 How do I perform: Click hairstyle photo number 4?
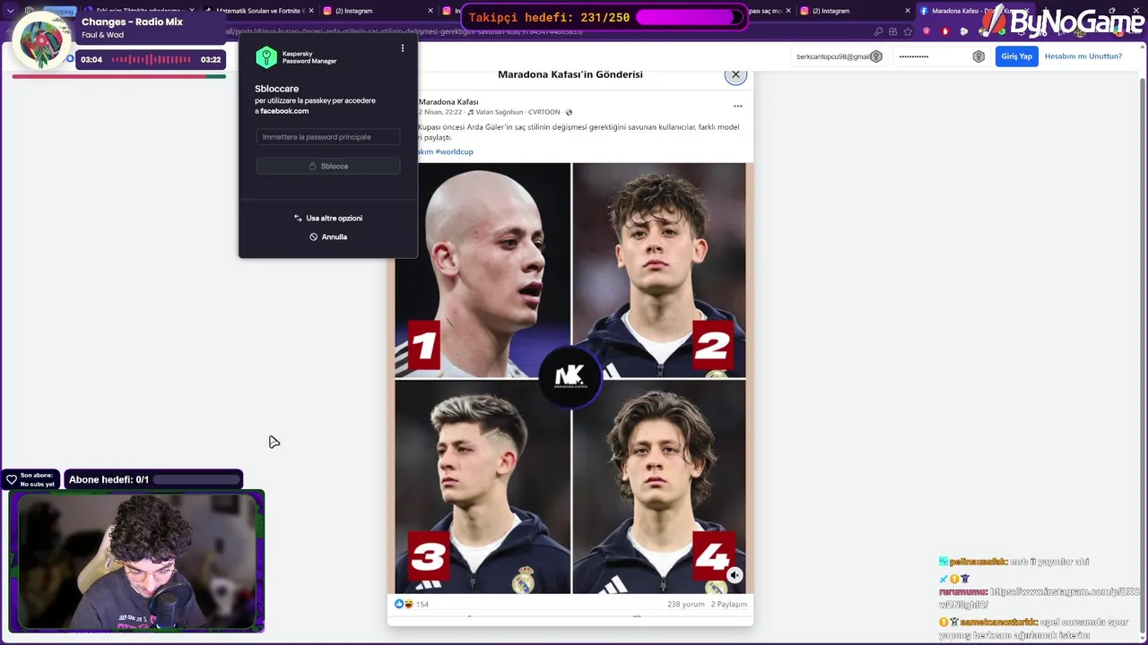click(659, 486)
